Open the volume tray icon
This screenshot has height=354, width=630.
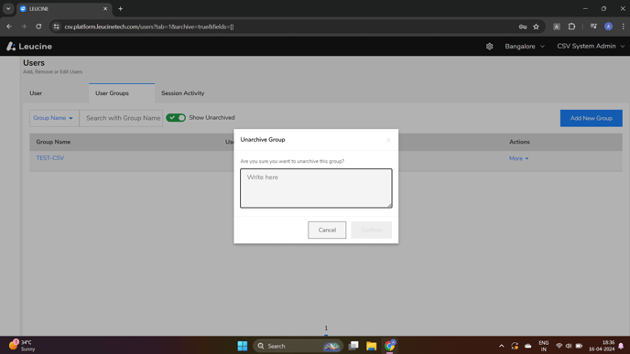(569, 346)
